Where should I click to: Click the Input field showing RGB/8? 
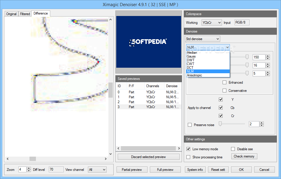coord(242,22)
